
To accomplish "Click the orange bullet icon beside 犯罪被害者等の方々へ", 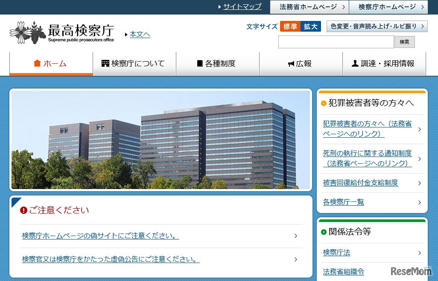I will click(x=324, y=104).
